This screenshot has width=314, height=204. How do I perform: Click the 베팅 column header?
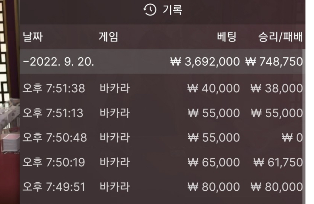227,37
